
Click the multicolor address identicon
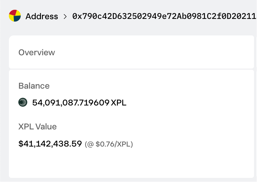[x=15, y=16]
